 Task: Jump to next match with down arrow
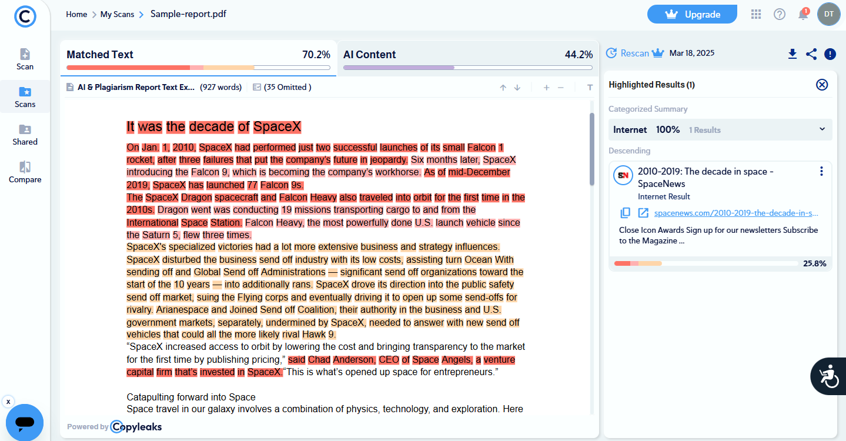pyautogui.click(x=517, y=88)
